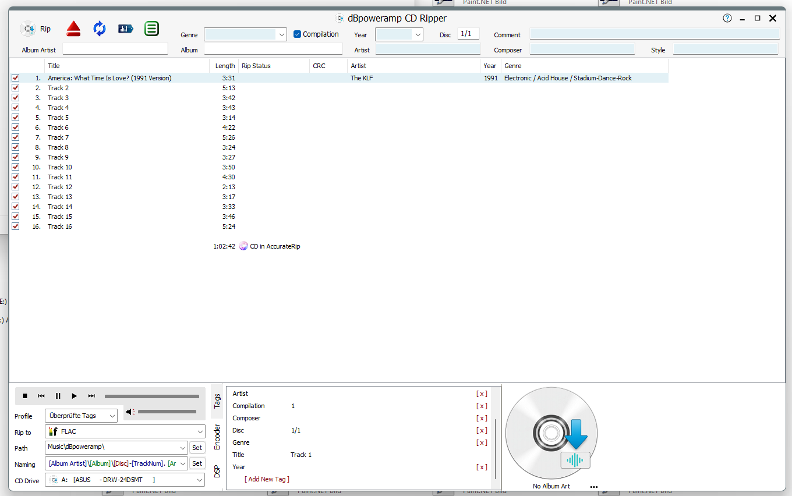
Task: Open the metadata tag review icon
Action: pyautogui.click(x=126, y=29)
